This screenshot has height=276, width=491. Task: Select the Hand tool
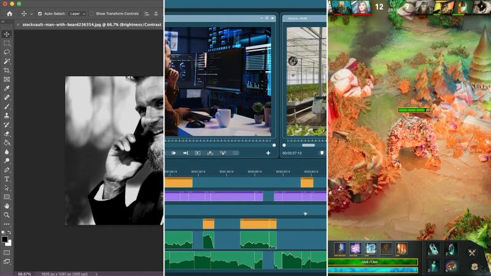(x=7, y=206)
